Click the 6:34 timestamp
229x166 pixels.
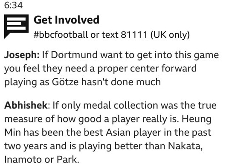[x=14, y=5]
